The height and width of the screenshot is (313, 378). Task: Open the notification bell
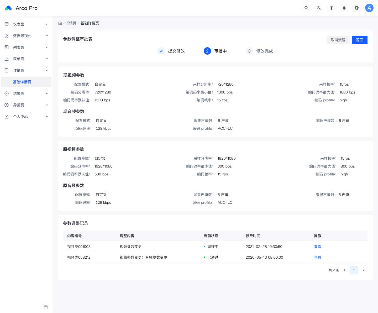pyautogui.click(x=344, y=8)
